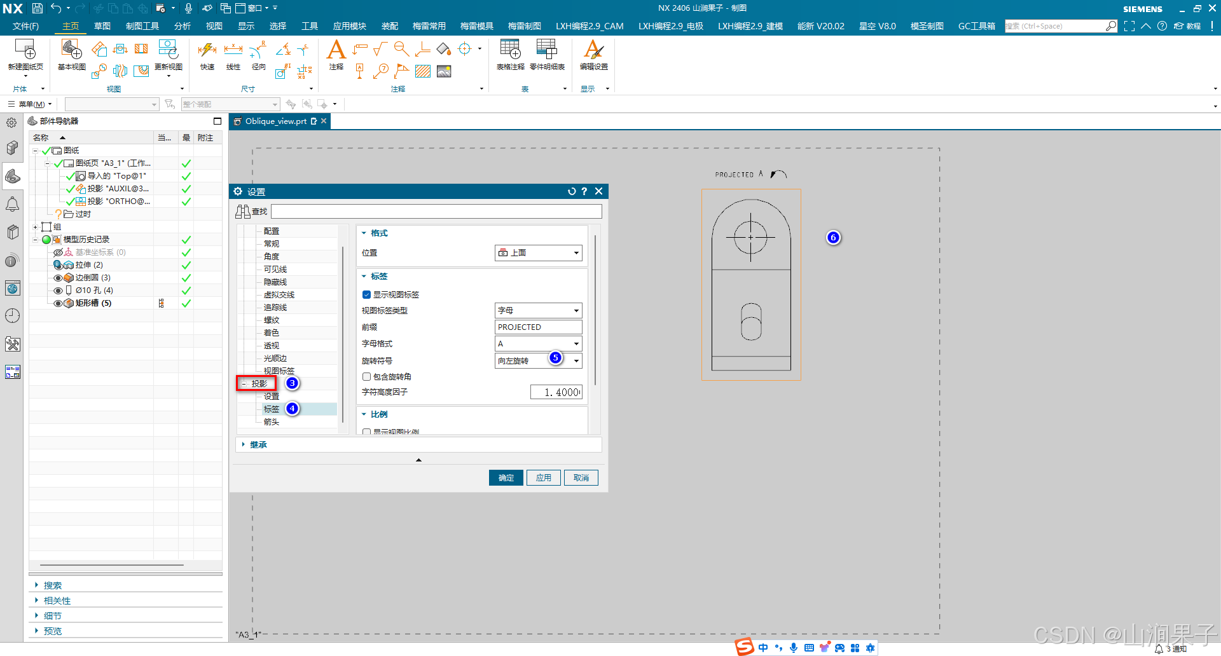Choose the Rapid dimension (快速) tool
The image size is (1221, 656).
[x=207, y=50]
